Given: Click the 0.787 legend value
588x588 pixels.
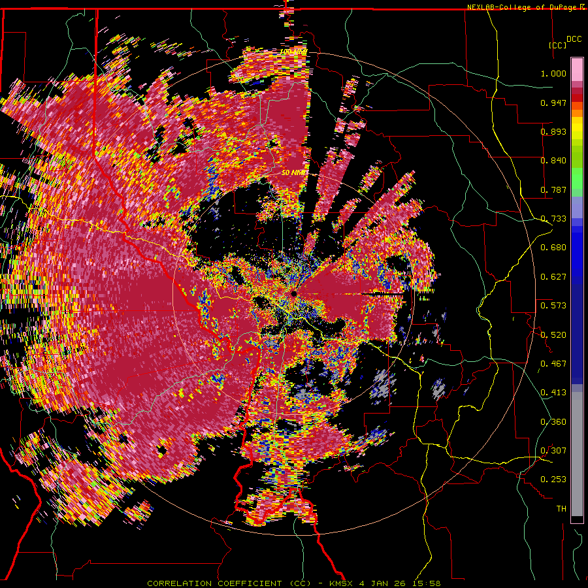Looking at the screenshot, I should coord(553,189).
